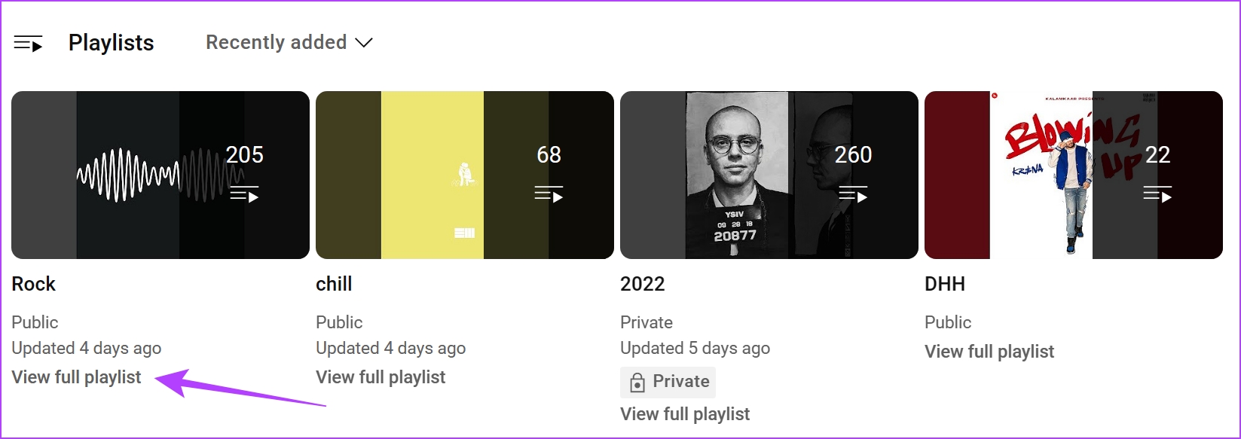Click the 2022 playlist queue icon

tap(853, 195)
